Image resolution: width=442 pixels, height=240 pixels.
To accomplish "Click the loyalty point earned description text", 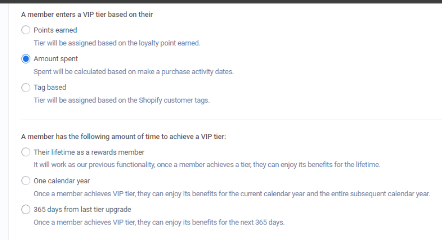I will coord(117,43).
